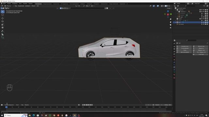
Task: Switch to the Скульптинг workspace tab
Action: [x=56, y=4]
